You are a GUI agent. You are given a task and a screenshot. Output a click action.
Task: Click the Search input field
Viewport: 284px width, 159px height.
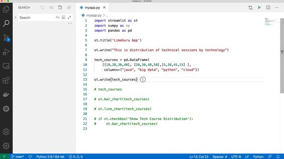36,18
